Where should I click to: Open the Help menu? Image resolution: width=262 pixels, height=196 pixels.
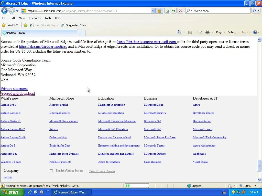point(58,18)
